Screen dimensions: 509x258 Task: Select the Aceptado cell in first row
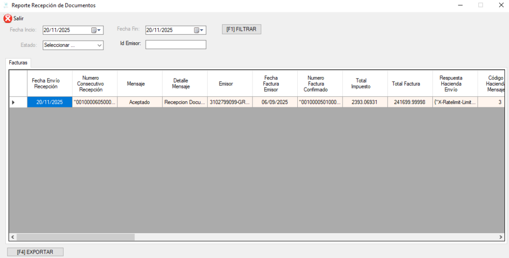coord(139,102)
